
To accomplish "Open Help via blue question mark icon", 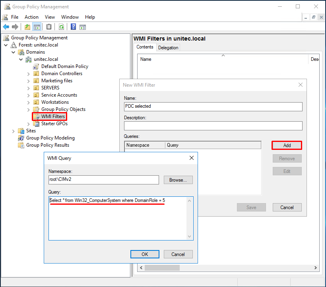I will pos(73,27).
